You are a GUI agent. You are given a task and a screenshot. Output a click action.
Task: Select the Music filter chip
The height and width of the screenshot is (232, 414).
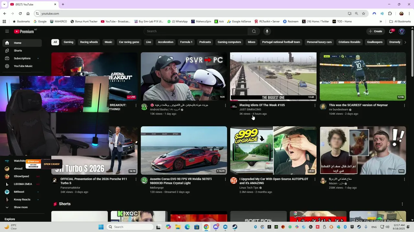(x=108, y=42)
